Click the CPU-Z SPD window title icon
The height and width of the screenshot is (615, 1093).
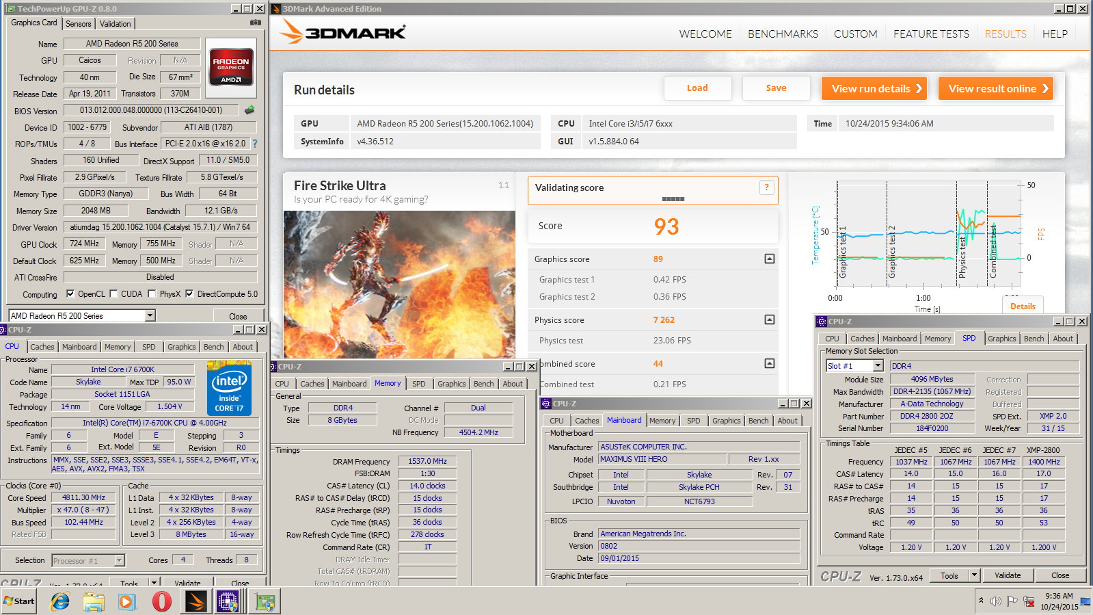click(x=821, y=322)
